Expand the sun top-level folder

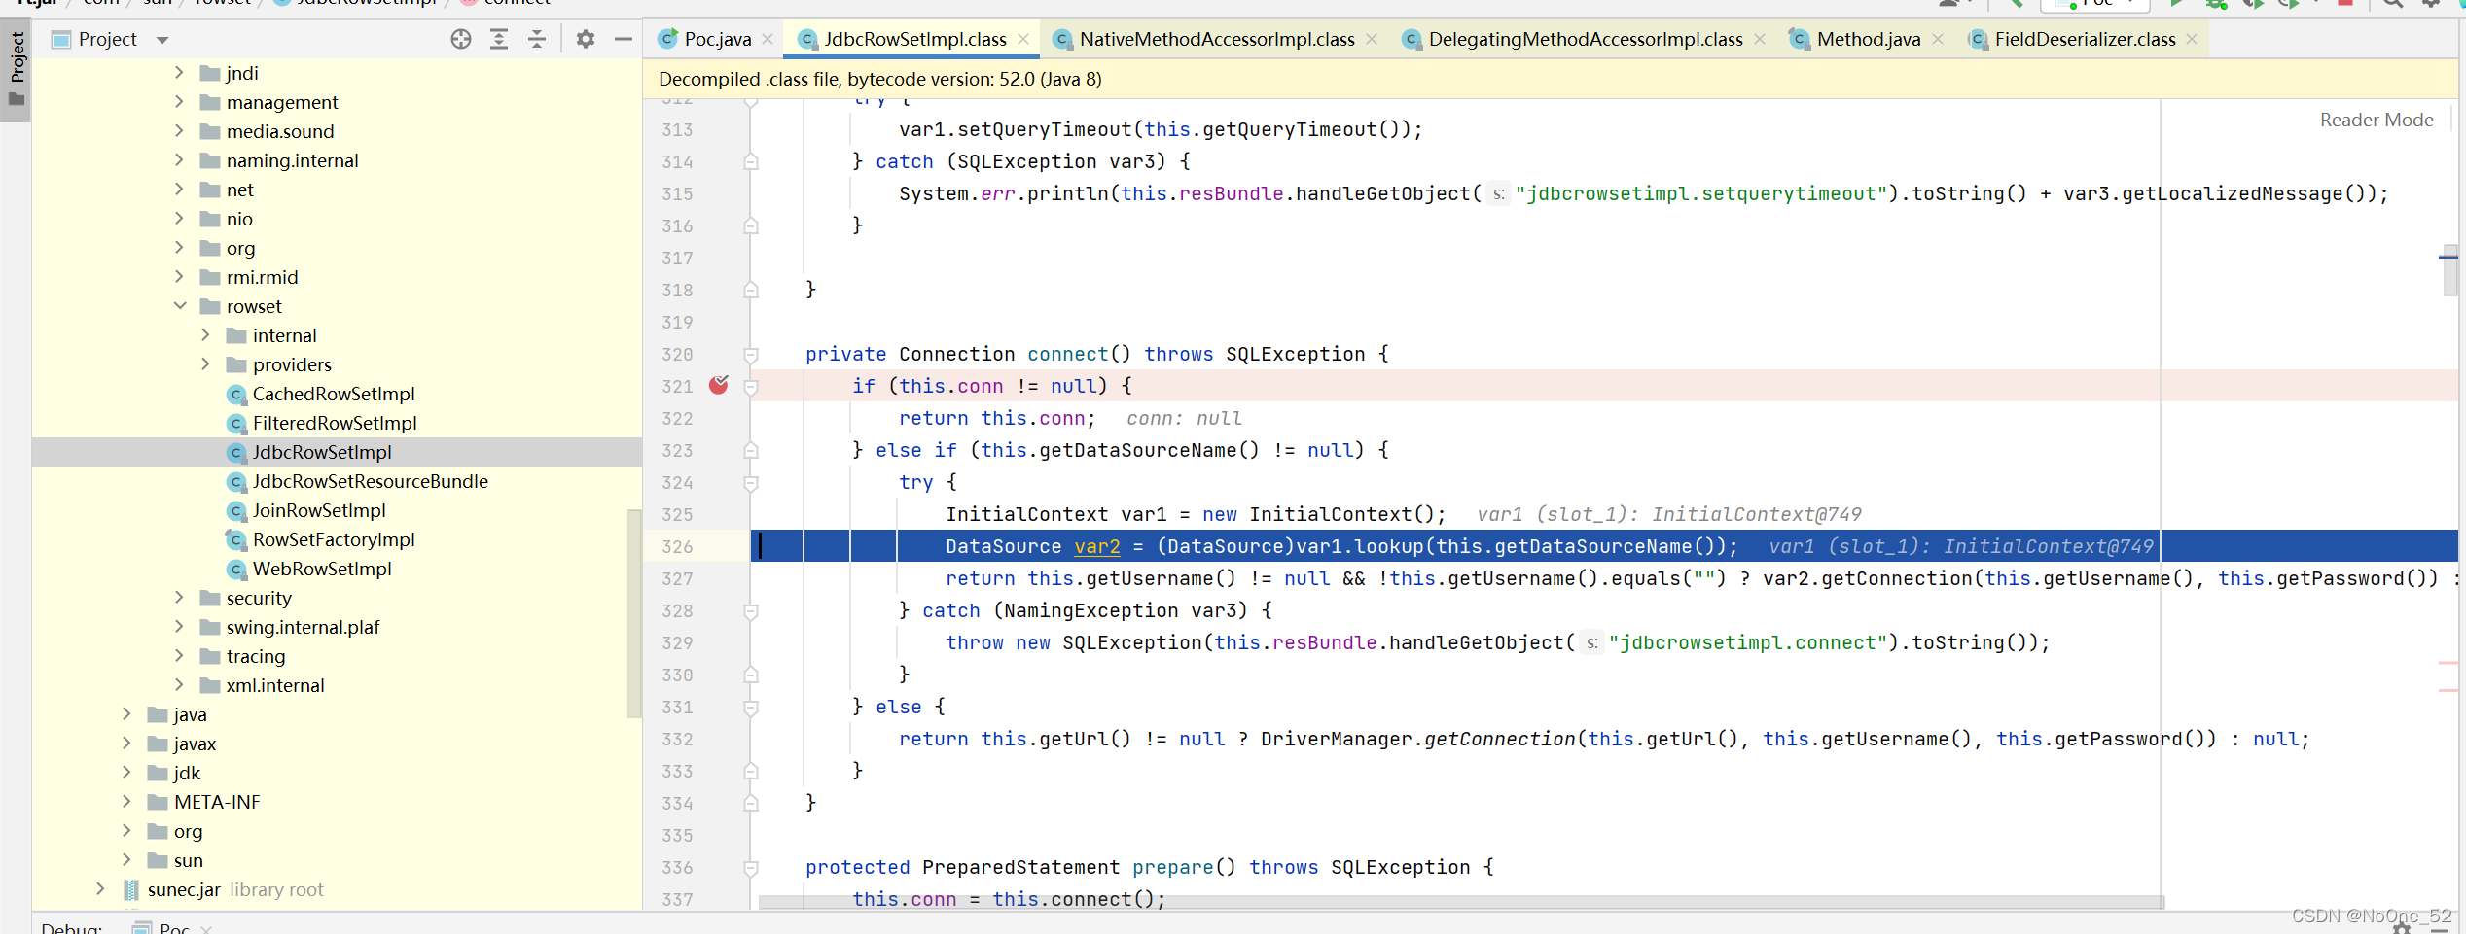126,859
